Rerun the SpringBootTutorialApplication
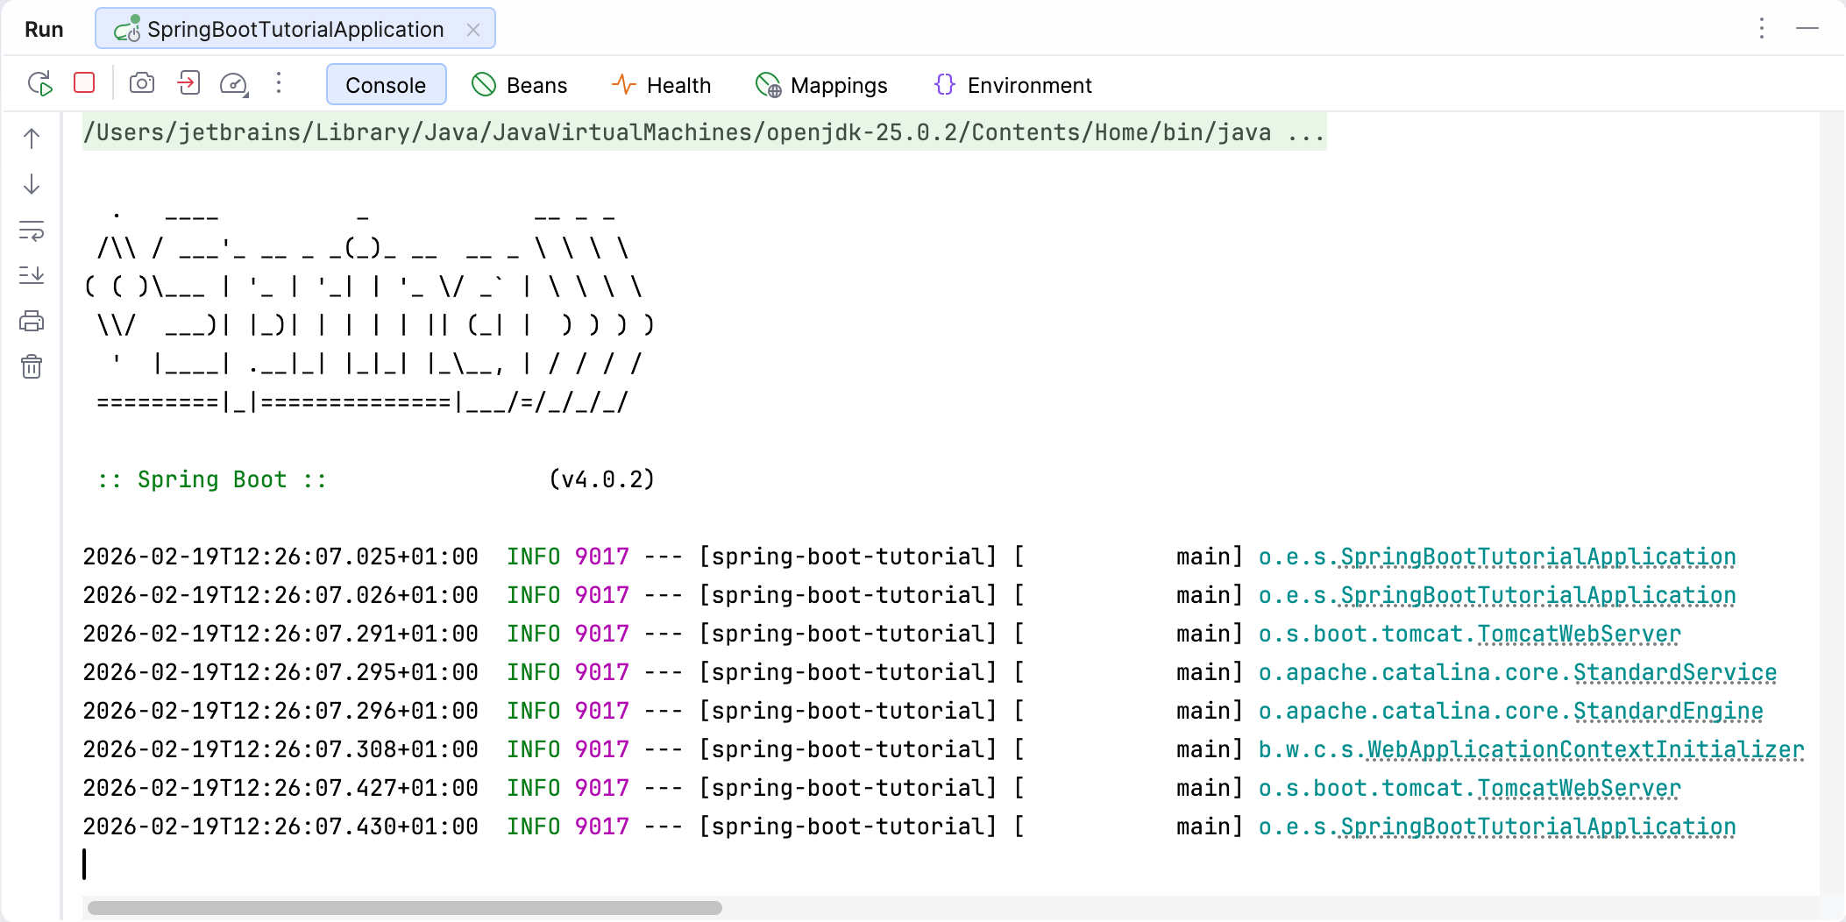Image resolution: width=1846 pixels, height=922 pixels. (x=39, y=84)
